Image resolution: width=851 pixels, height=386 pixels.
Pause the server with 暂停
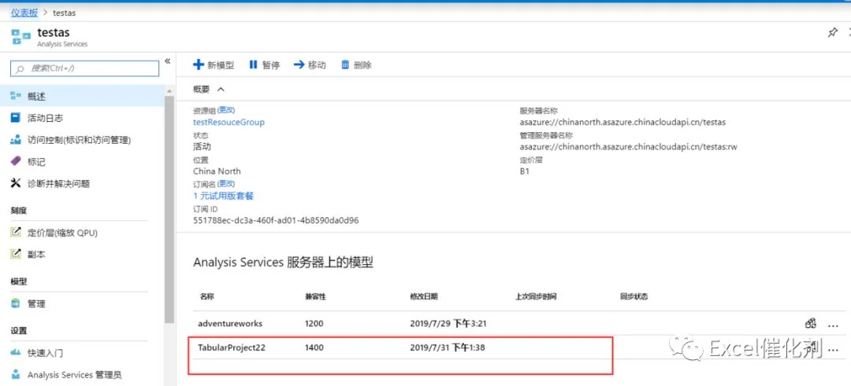click(264, 65)
